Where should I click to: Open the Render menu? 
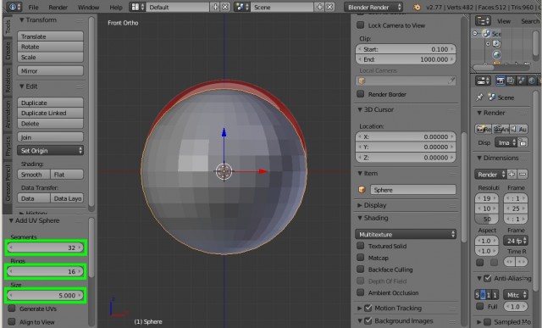point(58,8)
